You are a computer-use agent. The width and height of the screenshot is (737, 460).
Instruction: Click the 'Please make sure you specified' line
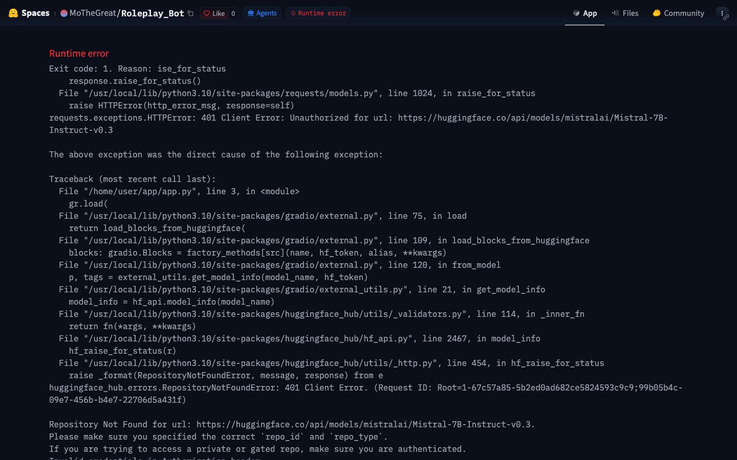pyautogui.click(x=218, y=436)
